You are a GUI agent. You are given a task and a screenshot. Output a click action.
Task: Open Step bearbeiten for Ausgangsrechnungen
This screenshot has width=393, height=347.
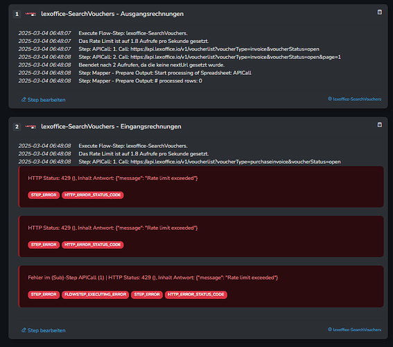coord(44,100)
